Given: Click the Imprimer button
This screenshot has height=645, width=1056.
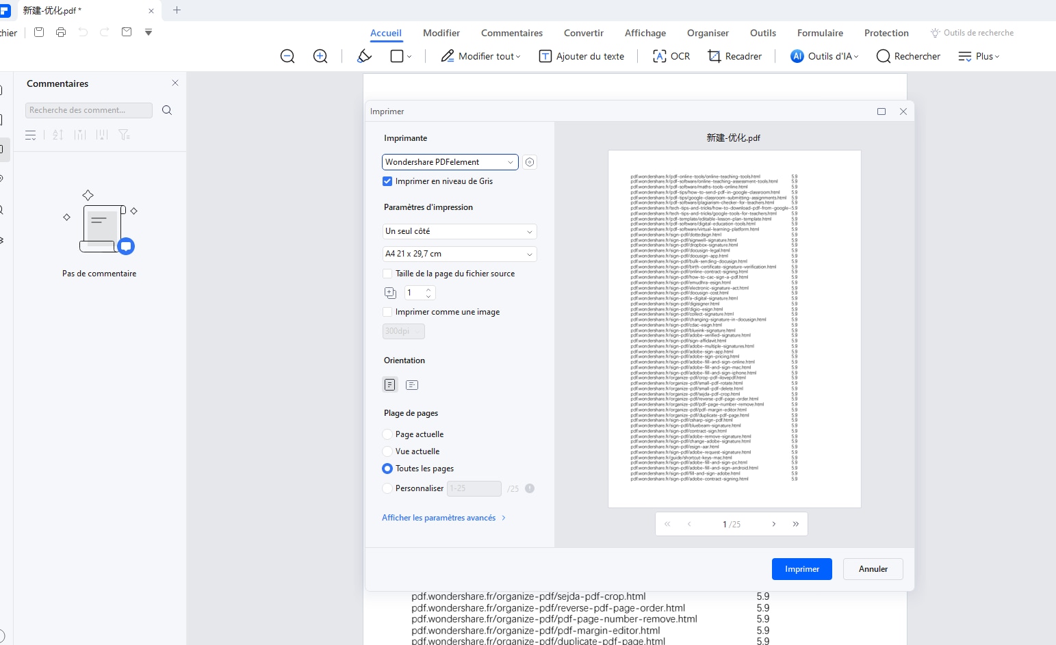Looking at the screenshot, I should 802,569.
